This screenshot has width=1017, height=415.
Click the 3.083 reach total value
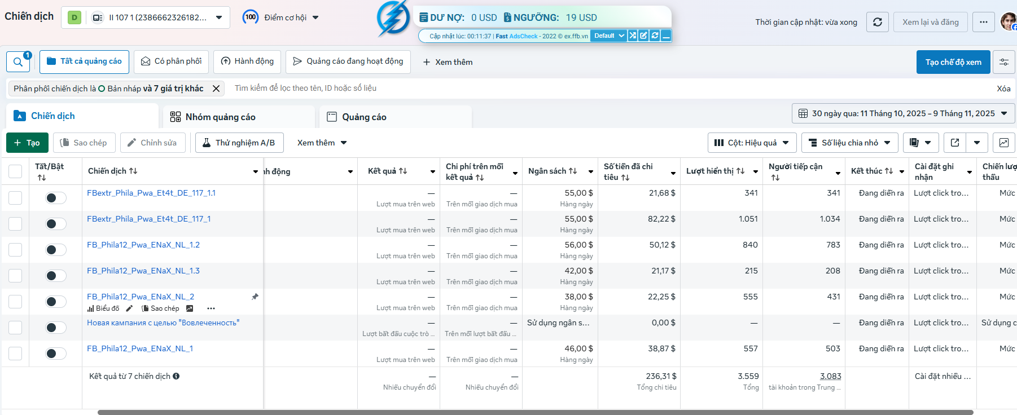click(831, 376)
